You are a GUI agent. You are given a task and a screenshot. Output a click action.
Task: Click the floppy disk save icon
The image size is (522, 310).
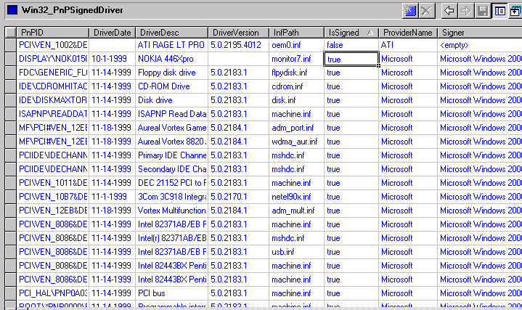coord(482,11)
